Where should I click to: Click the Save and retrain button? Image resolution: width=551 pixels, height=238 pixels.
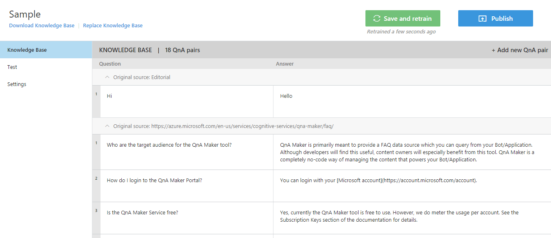click(402, 18)
